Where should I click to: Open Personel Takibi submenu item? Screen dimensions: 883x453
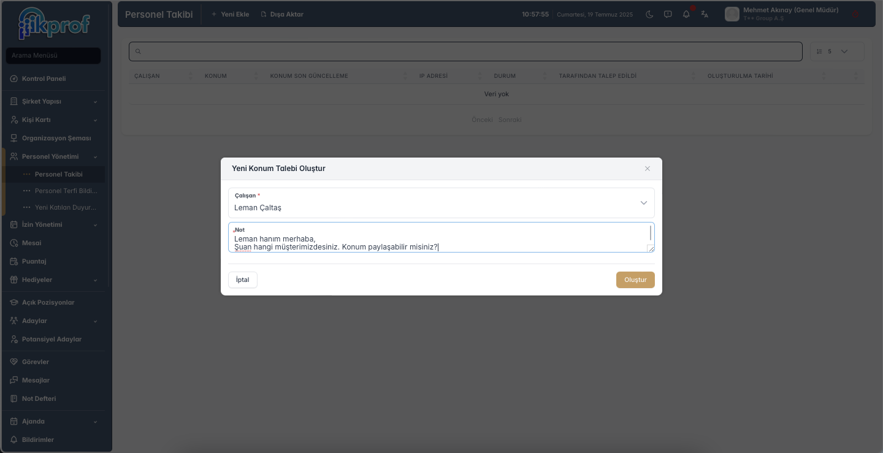[x=58, y=174]
